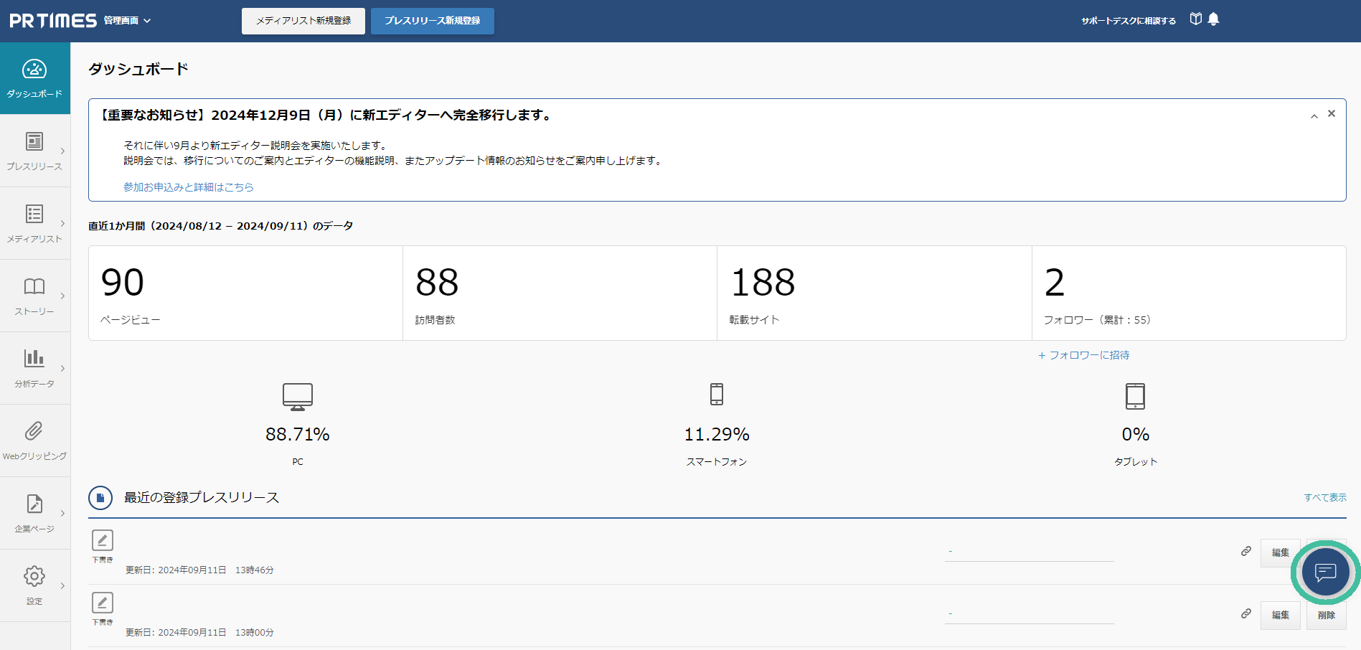The height and width of the screenshot is (650, 1361).
Task: Expand the Press Release sidebar submenu arrow
Action: click(x=63, y=151)
